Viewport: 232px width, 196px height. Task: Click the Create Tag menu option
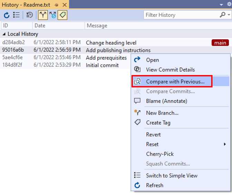(158, 123)
